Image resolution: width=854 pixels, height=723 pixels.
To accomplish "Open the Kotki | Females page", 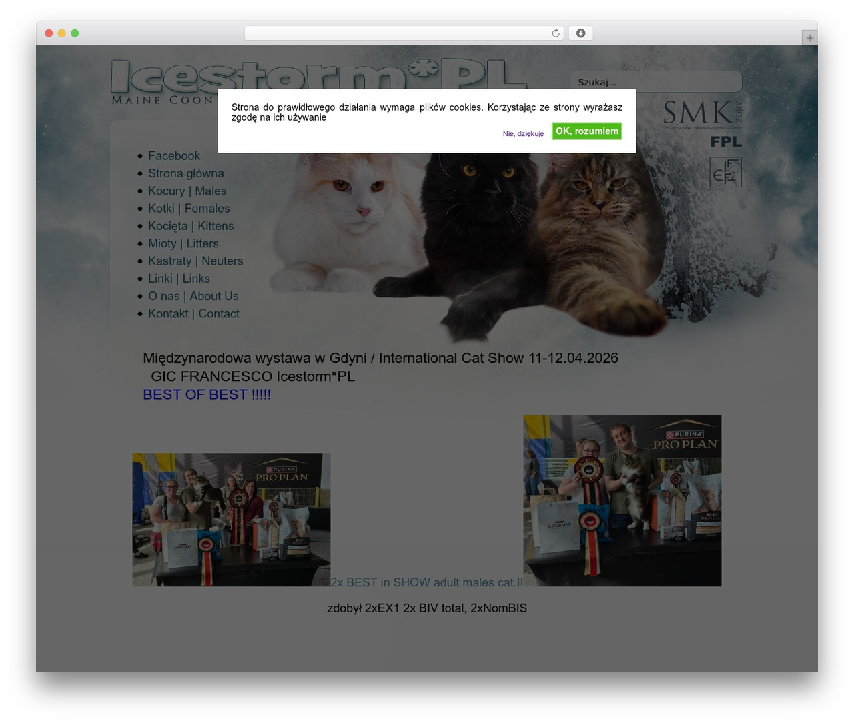I will [x=189, y=209].
